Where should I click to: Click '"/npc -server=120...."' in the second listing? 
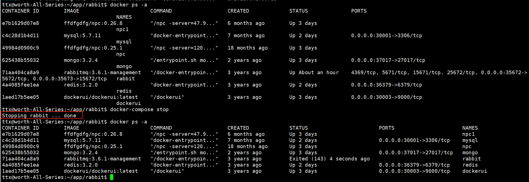[184, 146]
